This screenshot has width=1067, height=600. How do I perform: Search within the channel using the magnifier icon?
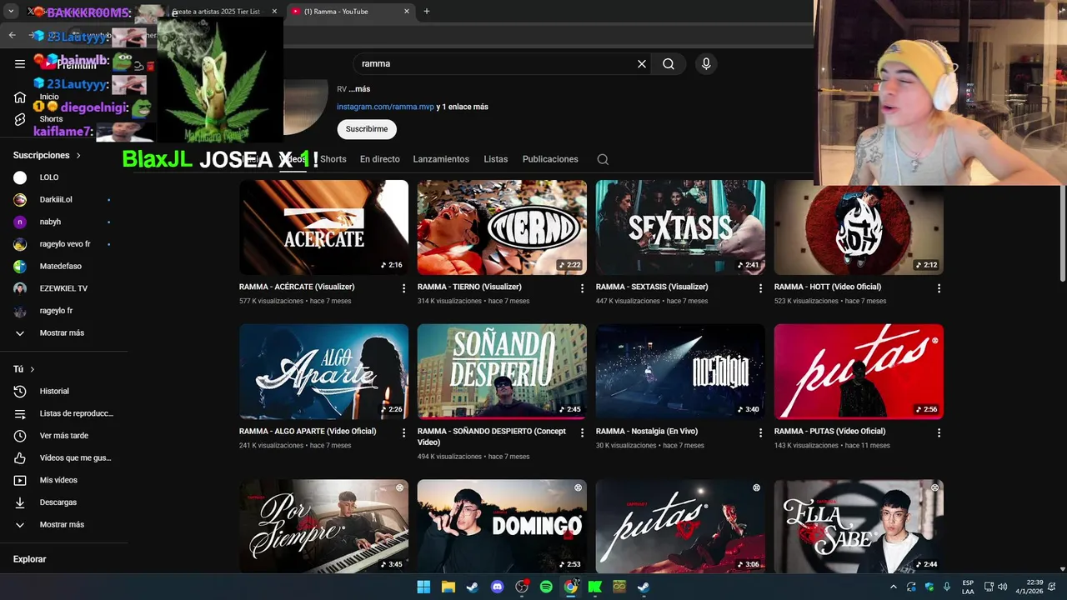(x=603, y=159)
